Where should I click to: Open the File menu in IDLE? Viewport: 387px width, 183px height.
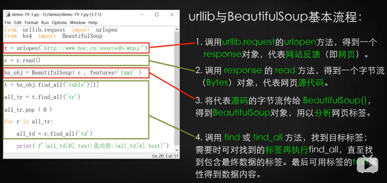pos(8,22)
